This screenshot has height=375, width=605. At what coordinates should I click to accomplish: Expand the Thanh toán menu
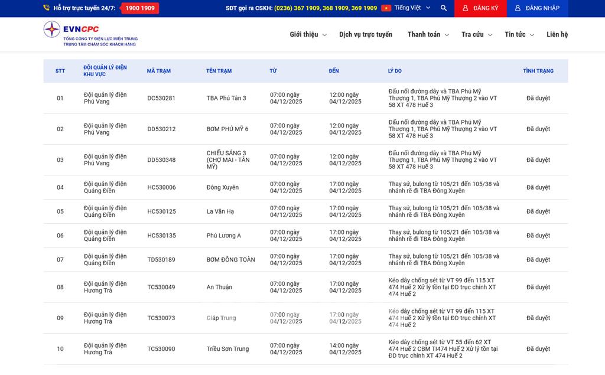click(x=428, y=35)
